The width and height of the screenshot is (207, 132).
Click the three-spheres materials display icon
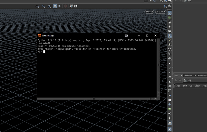point(170,49)
